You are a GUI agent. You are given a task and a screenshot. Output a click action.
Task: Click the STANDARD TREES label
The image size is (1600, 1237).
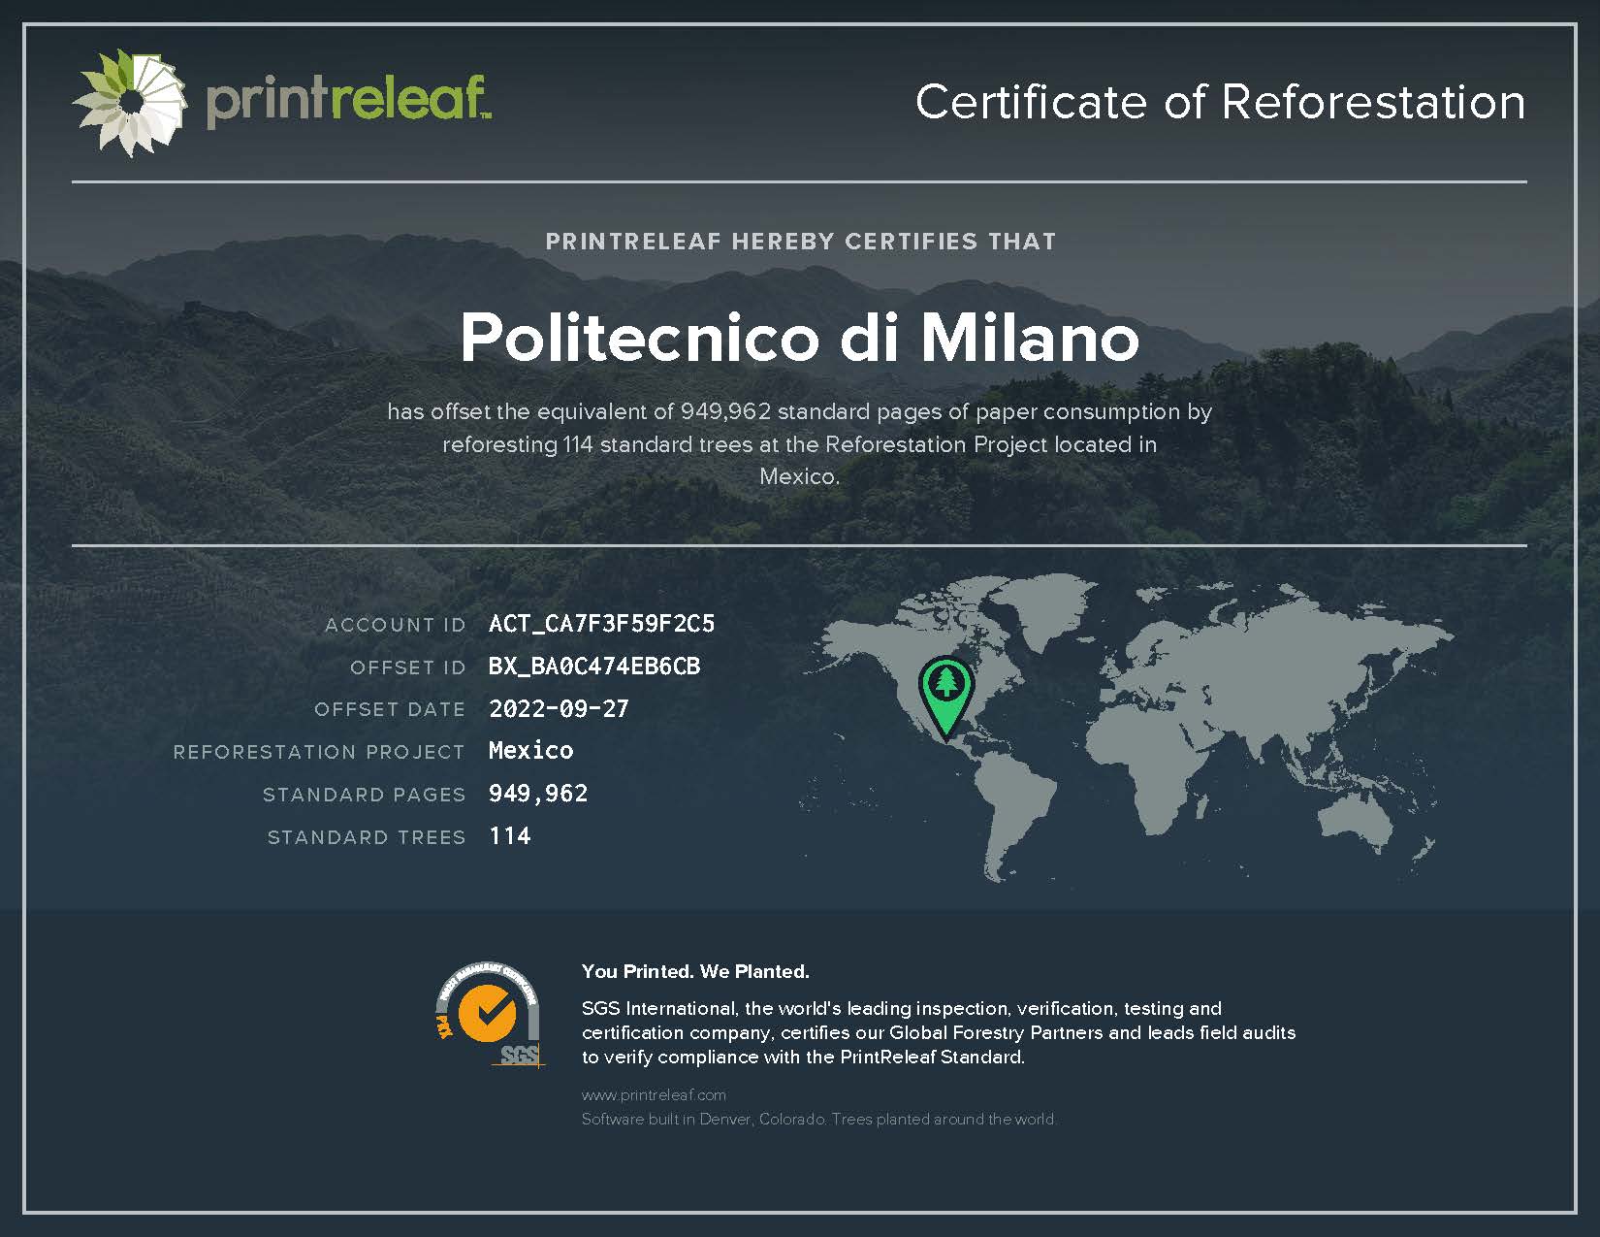[x=367, y=837]
